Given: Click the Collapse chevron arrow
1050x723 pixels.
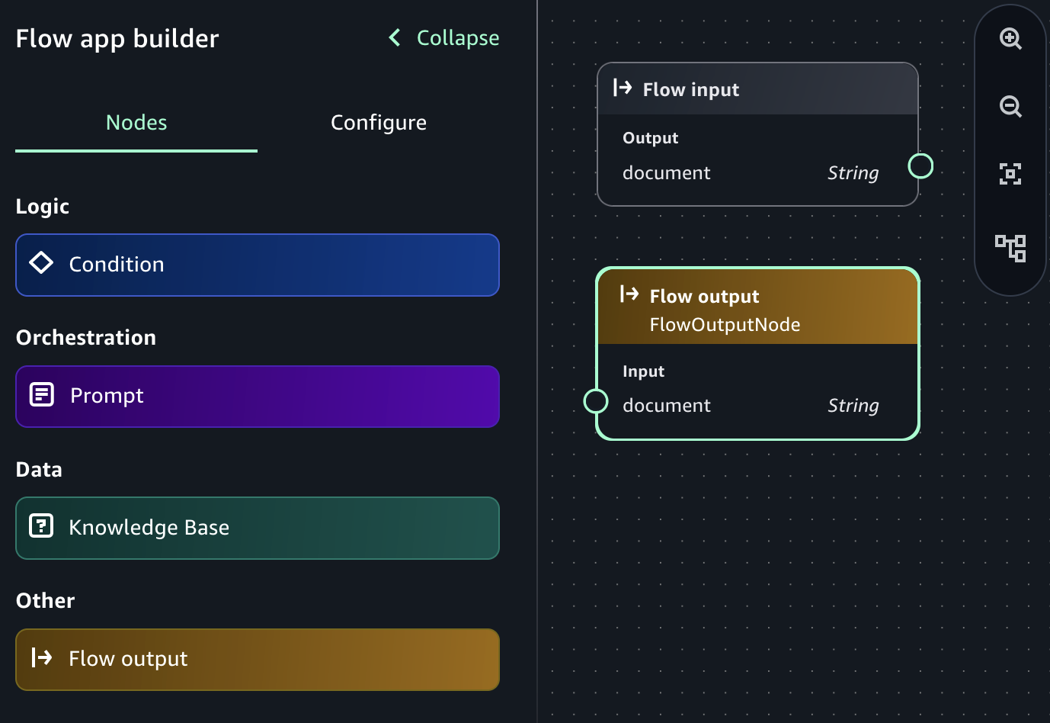Looking at the screenshot, I should click(394, 37).
